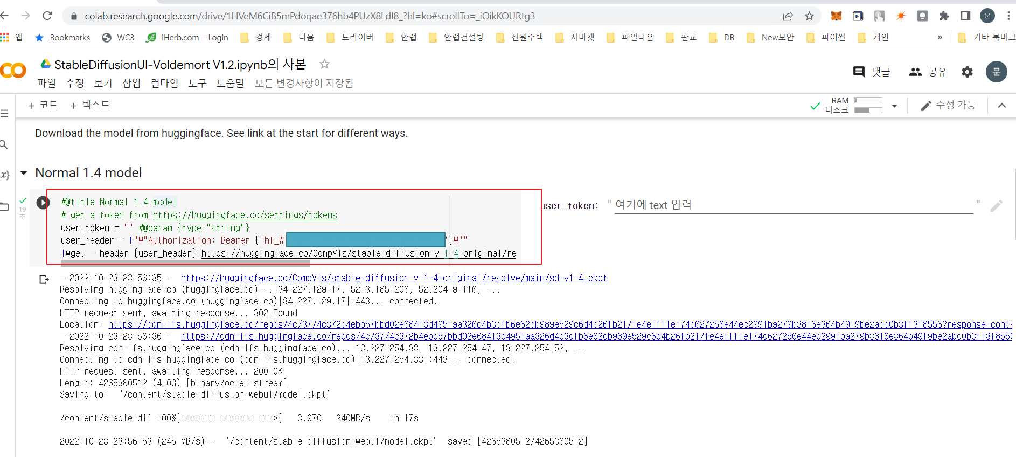Click the Colab logo
Screen dimensions: 1016x457
tap(13, 71)
